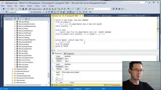Image resolution: width=161 pixels, height=90 pixels.
Task: Toggle the IntelliSense enabled icon
Action: 55,12
